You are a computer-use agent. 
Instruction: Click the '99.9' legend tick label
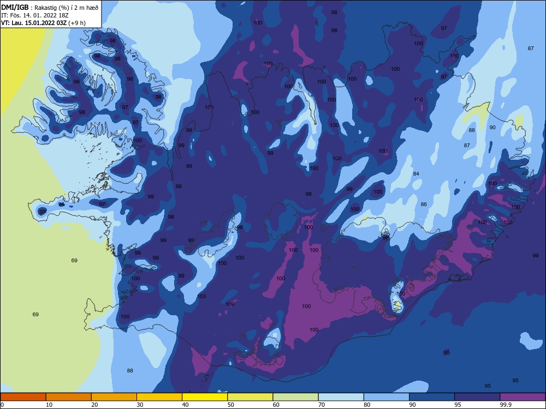pos(505,405)
